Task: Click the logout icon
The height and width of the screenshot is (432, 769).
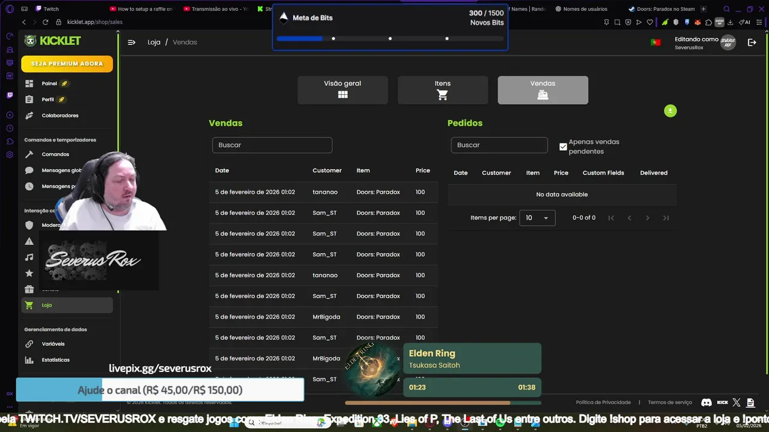Action: 752,42
